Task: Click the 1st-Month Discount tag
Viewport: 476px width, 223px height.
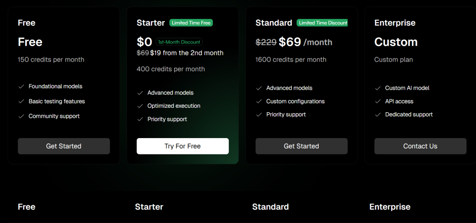Action: point(179,42)
